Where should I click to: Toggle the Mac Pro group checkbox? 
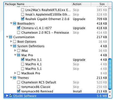[x=19, y=55]
